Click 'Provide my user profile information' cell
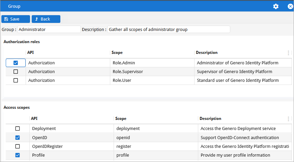 (245, 155)
